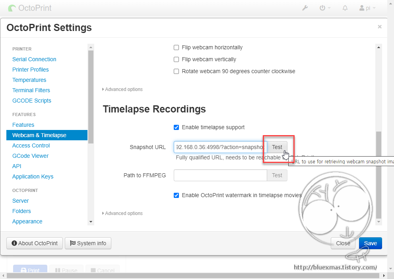Click the sidebar scrollbar thumb
This screenshot has width=394, height=279.
click(91, 97)
